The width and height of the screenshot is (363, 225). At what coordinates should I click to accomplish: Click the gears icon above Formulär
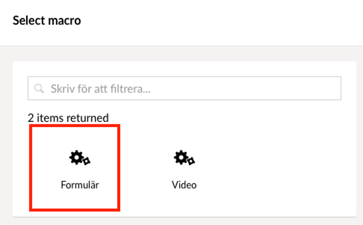click(x=80, y=158)
